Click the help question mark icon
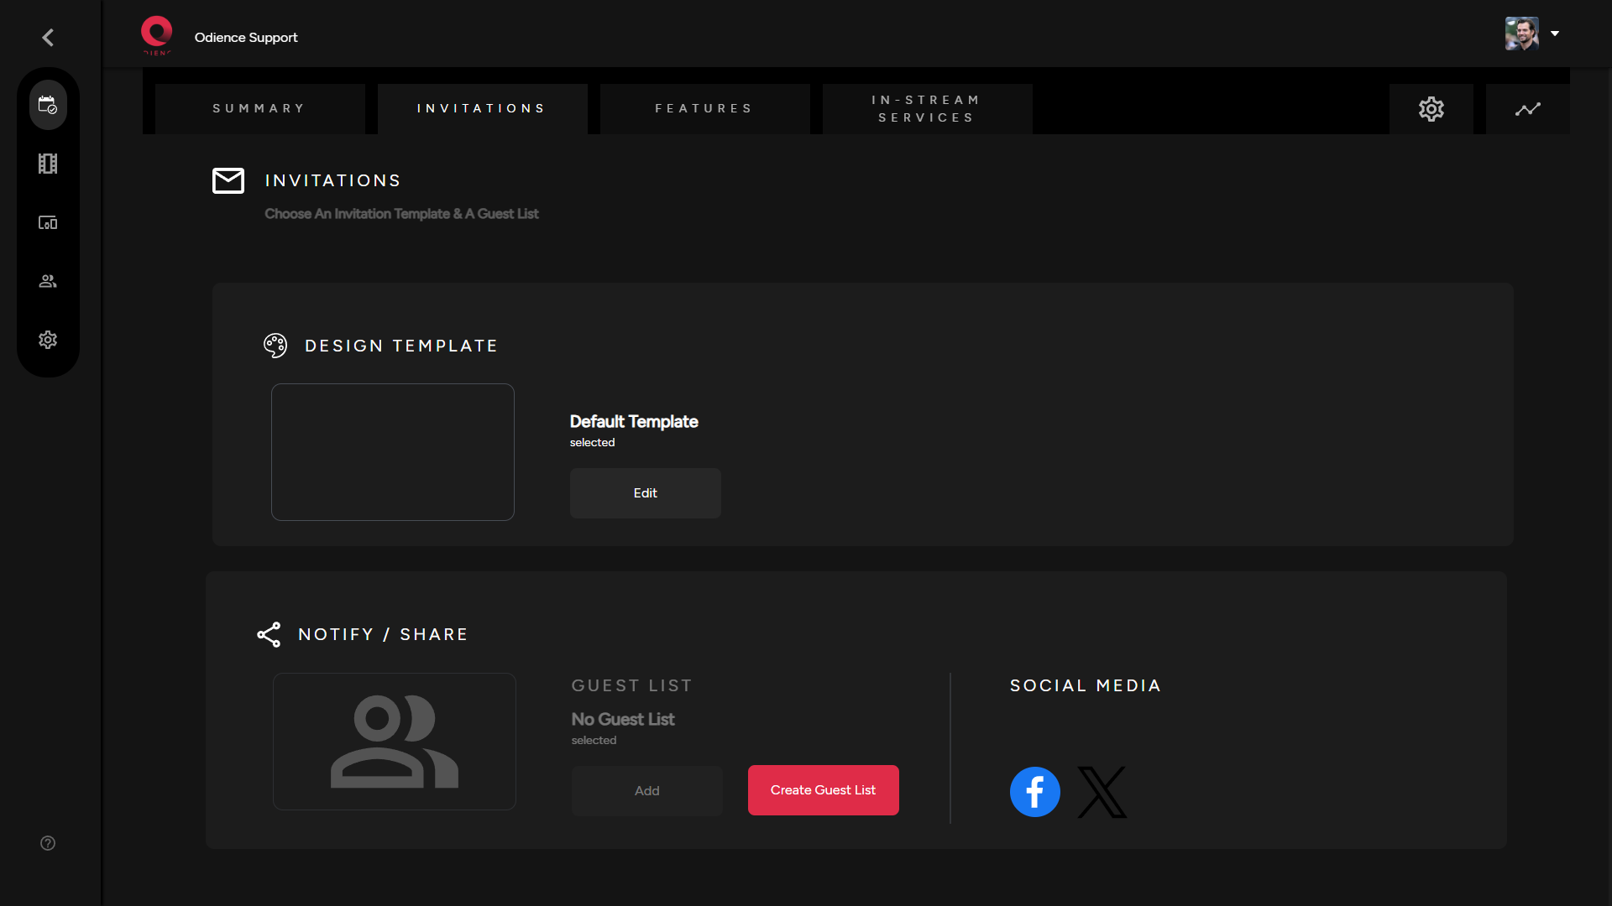 point(48,843)
